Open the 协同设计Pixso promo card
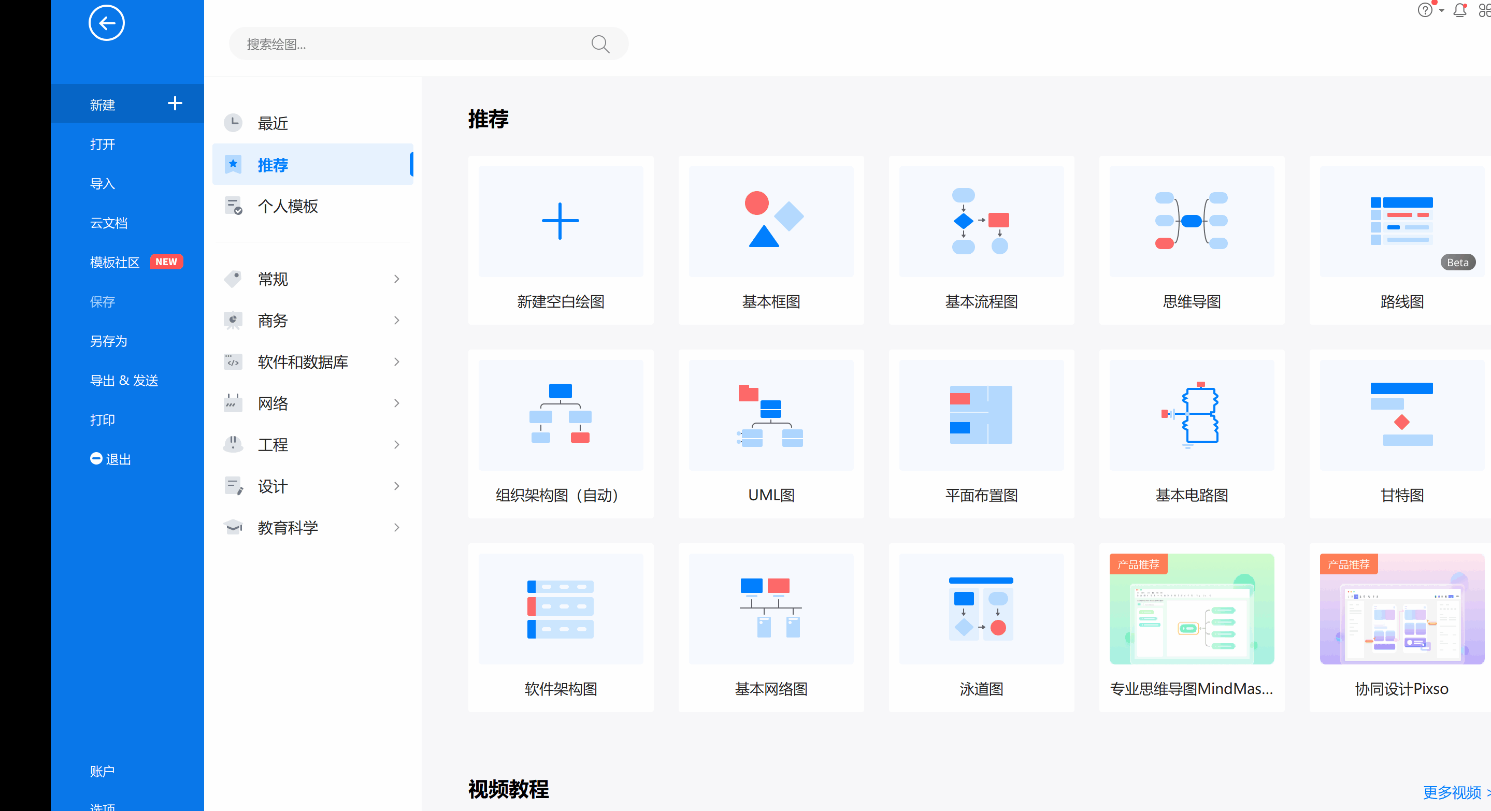The height and width of the screenshot is (811, 1491). pos(1401,628)
